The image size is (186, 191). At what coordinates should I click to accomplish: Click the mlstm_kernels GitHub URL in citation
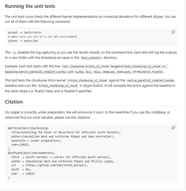pyautogui.click(x=57, y=165)
